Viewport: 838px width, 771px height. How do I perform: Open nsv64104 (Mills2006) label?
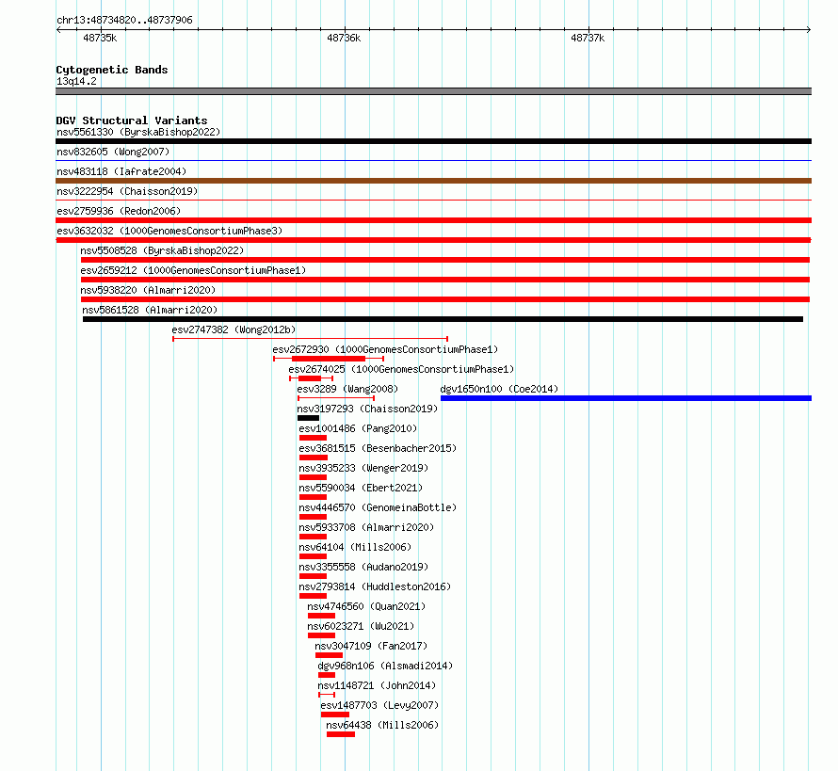pos(355,547)
